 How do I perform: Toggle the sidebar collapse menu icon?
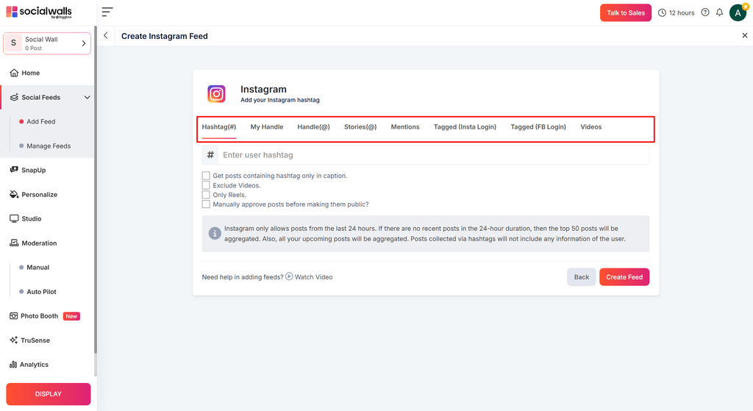click(107, 12)
